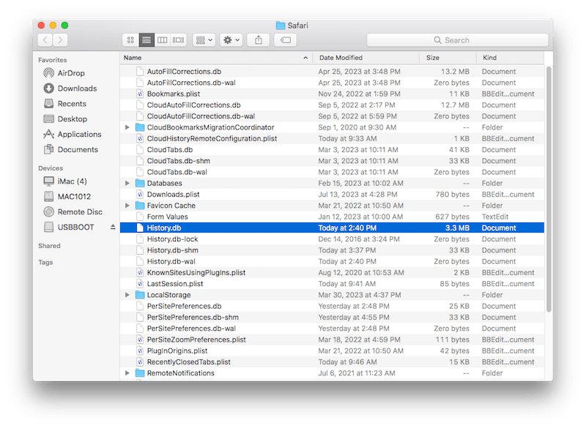Expand the Favicon Cache folder

click(x=127, y=206)
